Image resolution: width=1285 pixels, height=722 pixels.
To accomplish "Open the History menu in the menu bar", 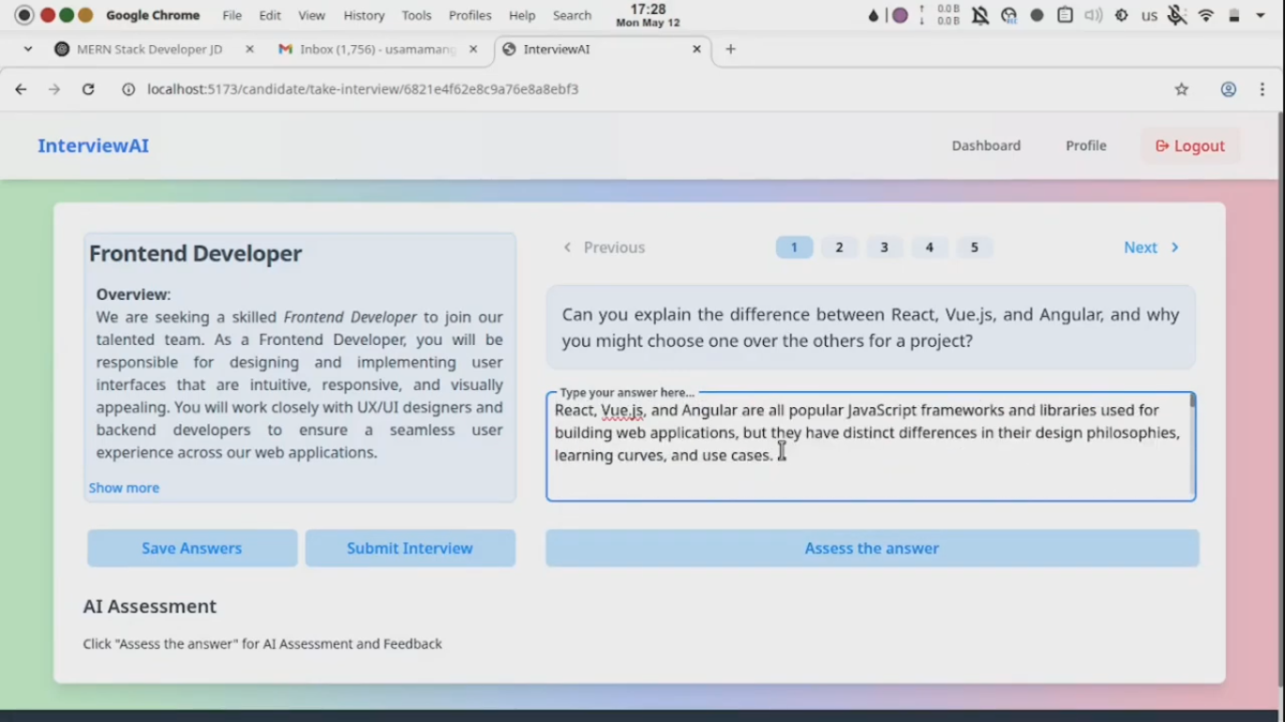I will click(364, 15).
